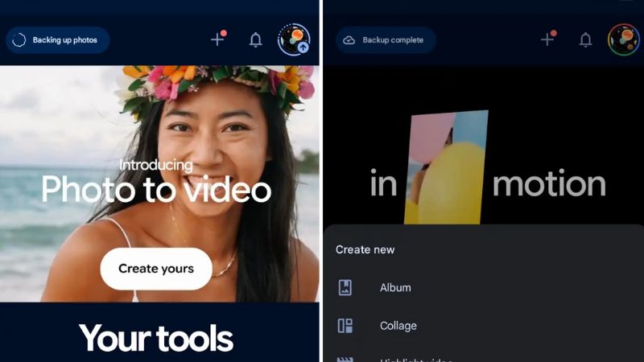Open account avatar with colored ring
The height and width of the screenshot is (362, 644).
[x=624, y=39]
